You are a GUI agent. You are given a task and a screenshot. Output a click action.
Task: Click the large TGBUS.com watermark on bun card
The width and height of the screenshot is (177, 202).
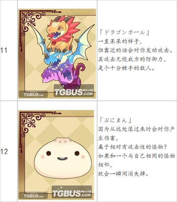(x=72, y=192)
